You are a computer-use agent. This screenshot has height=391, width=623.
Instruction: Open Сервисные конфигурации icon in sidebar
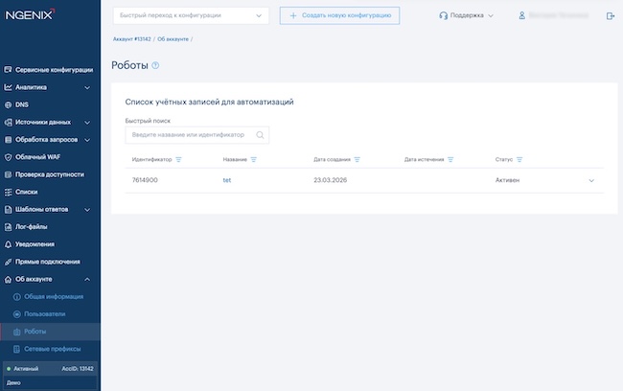click(x=8, y=70)
